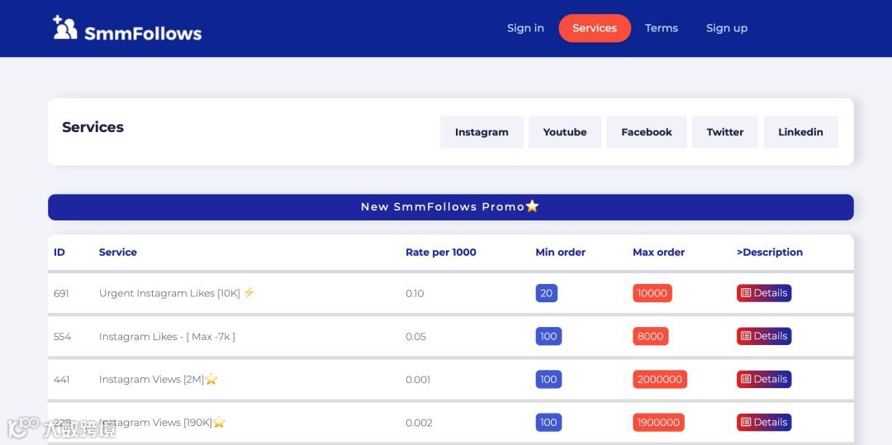Viewport: 892px width, 445px height.
Task: Filter services by Instagram
Action: pos(482,132)
